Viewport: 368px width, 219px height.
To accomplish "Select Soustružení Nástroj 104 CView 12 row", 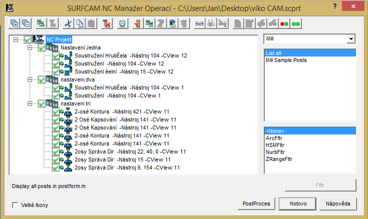I will point(119,63).
